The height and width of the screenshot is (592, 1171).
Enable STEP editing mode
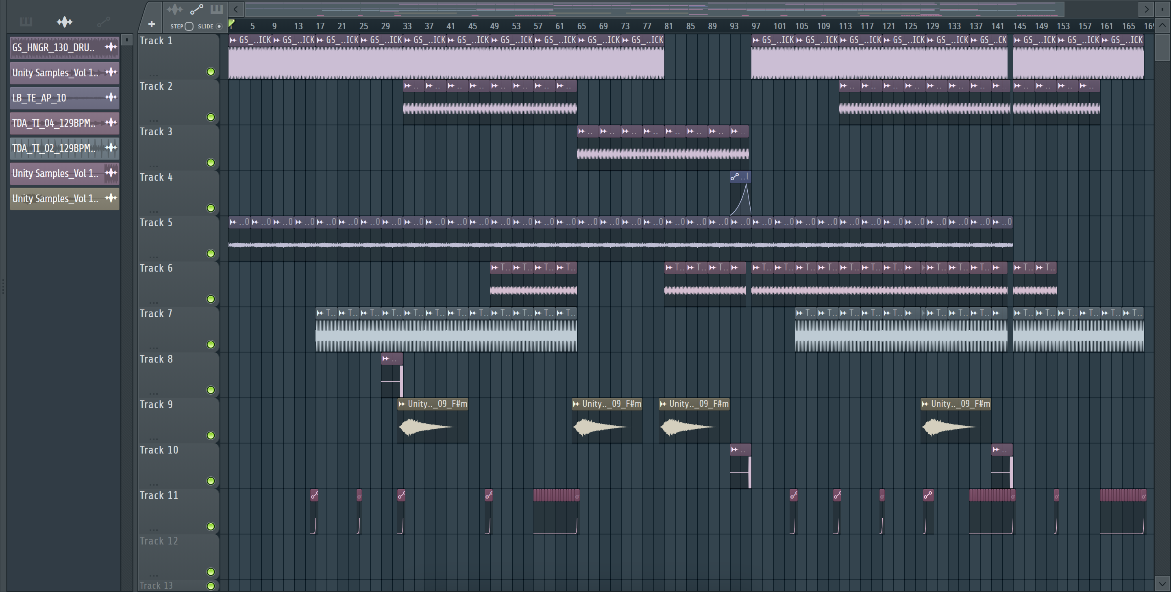(x=189, y=26)
